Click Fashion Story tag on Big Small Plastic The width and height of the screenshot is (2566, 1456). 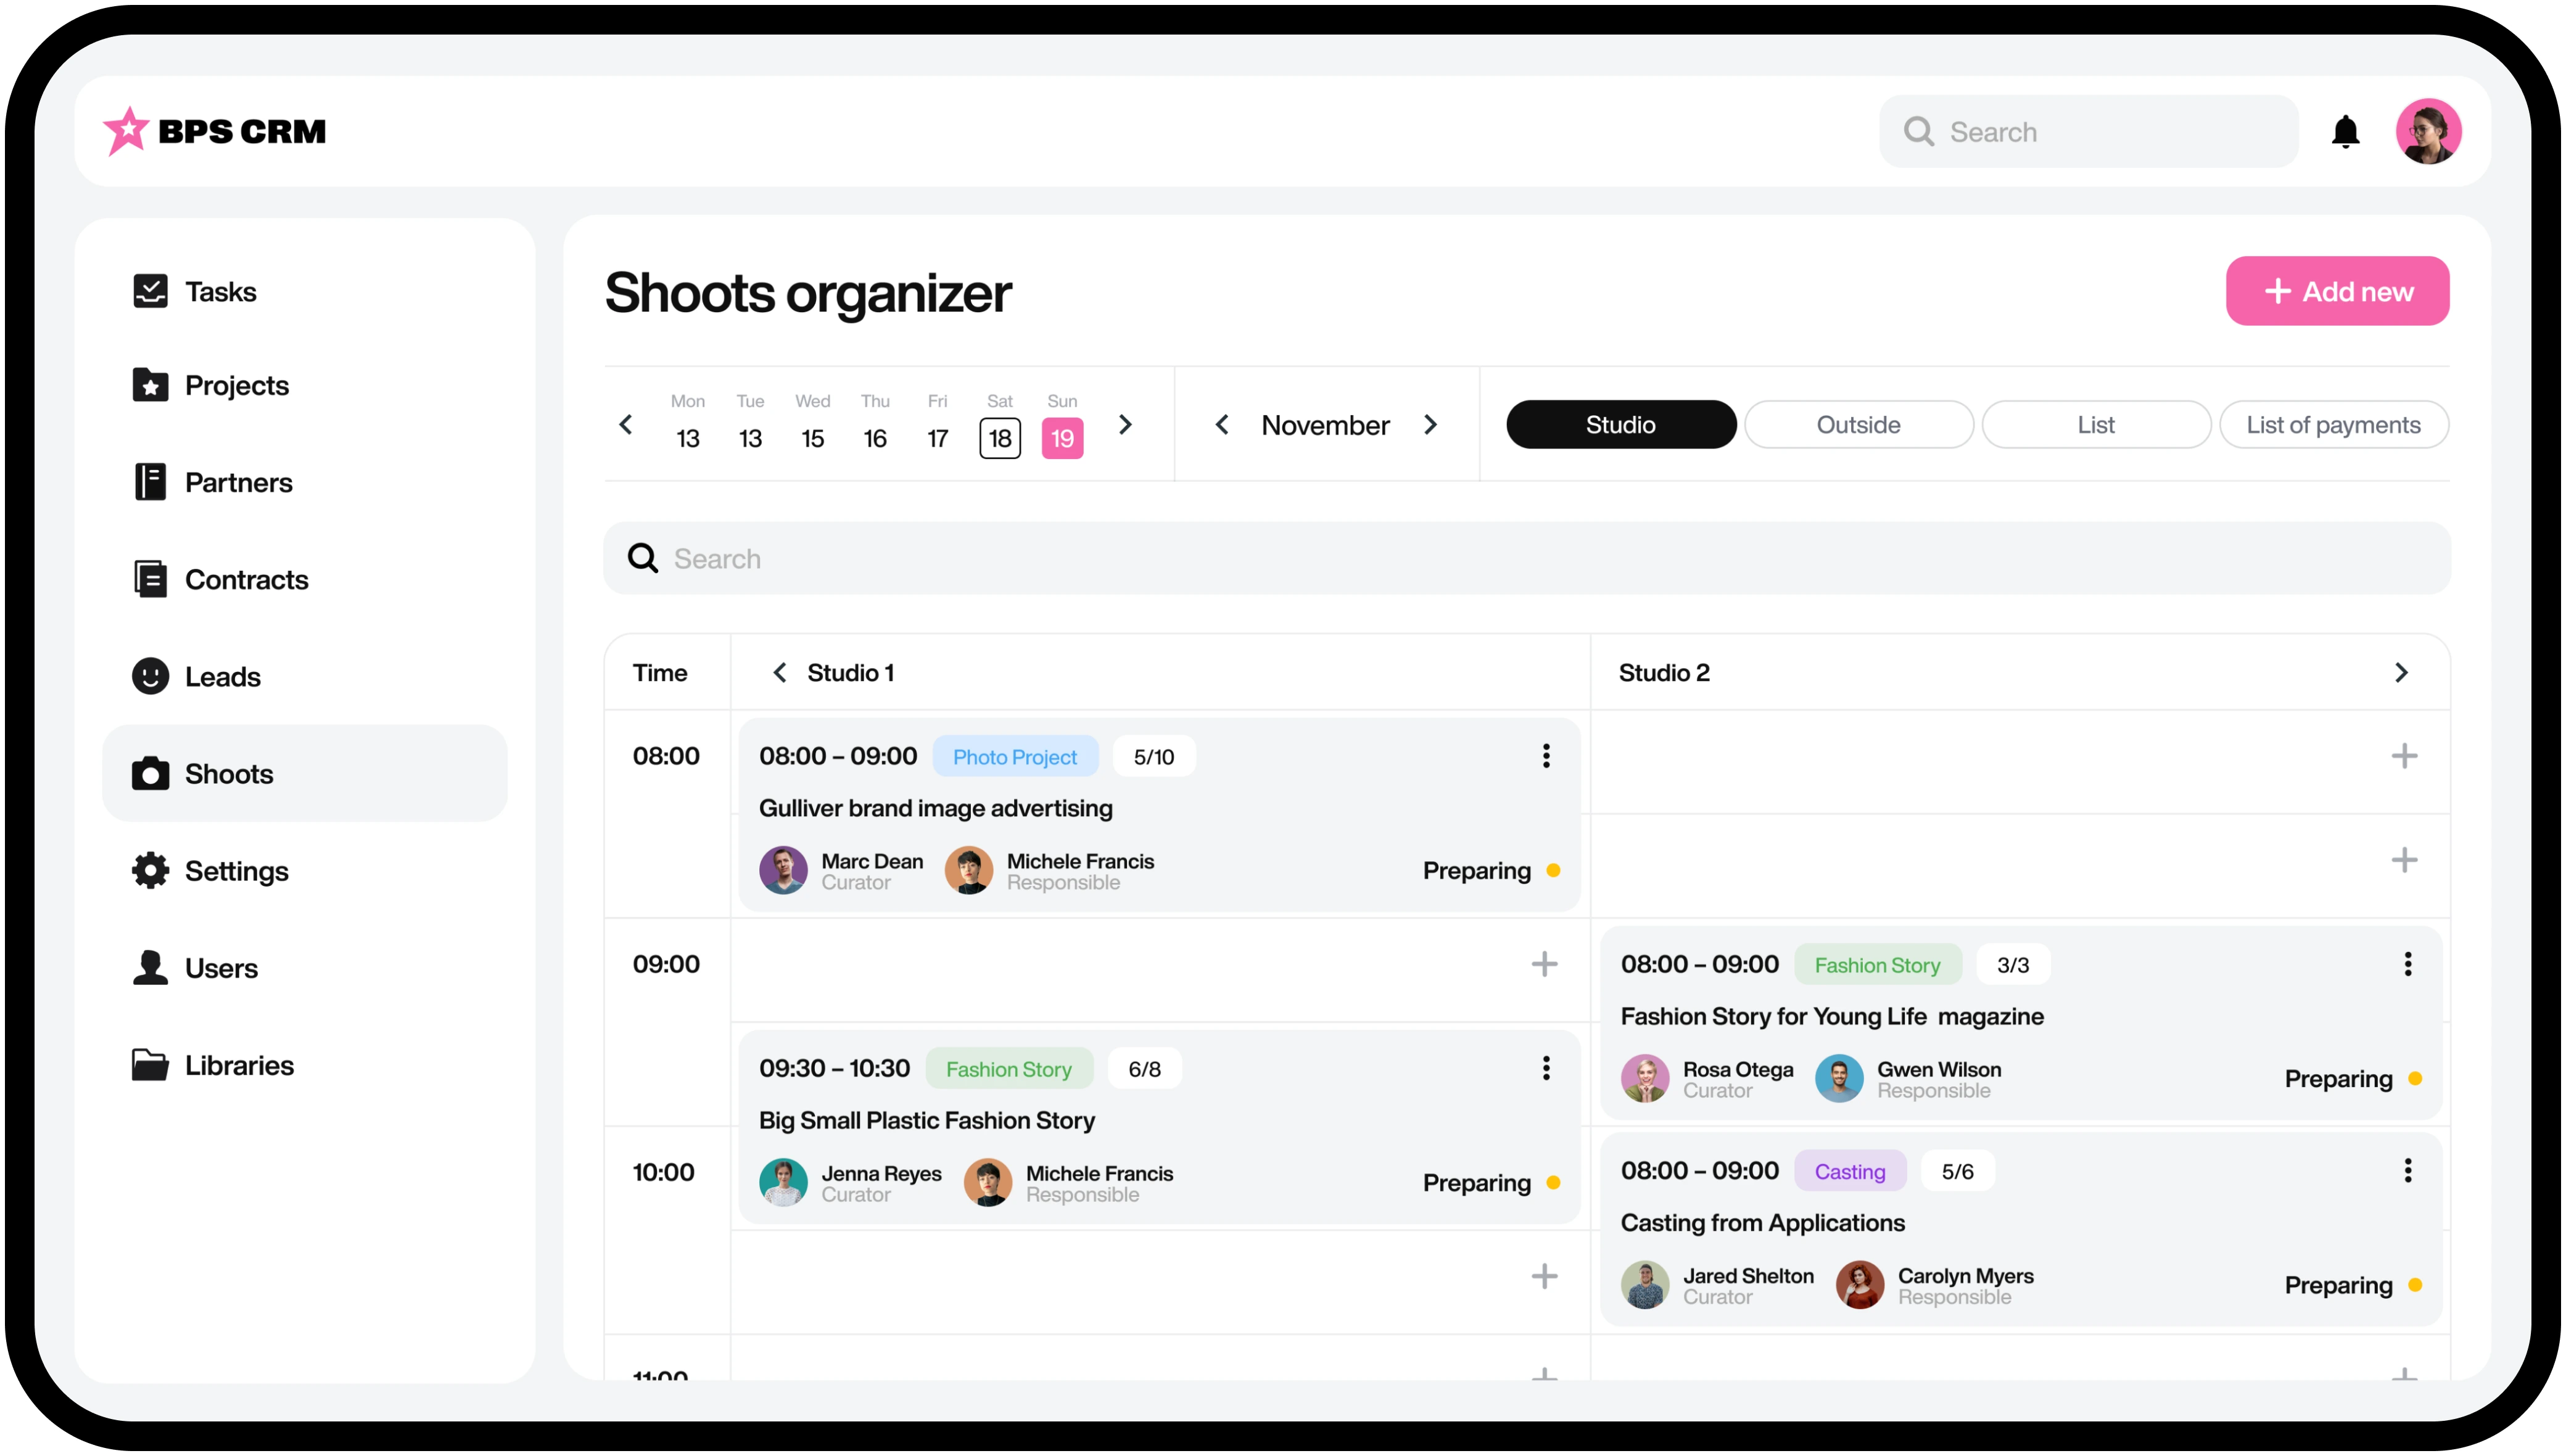tap(1009, 1068)
